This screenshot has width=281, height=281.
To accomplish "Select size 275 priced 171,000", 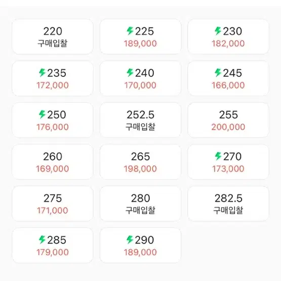I will (x=53, y=204).
